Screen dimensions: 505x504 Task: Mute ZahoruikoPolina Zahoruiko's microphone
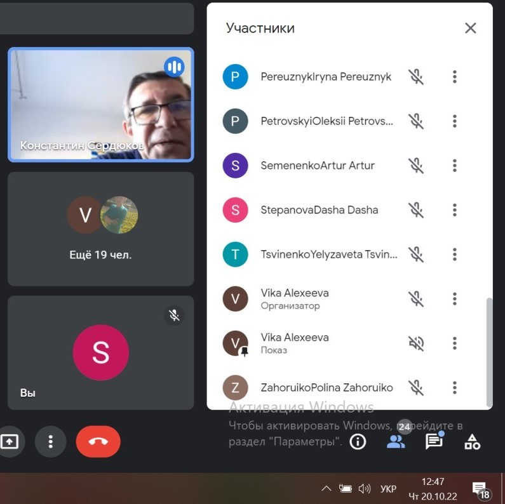[x=416, y=387]
